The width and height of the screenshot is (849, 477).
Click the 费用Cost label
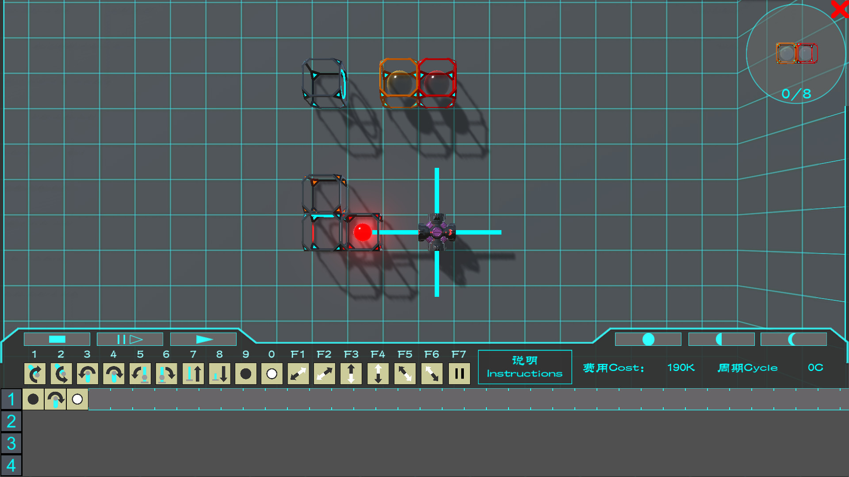click(613, 367)
